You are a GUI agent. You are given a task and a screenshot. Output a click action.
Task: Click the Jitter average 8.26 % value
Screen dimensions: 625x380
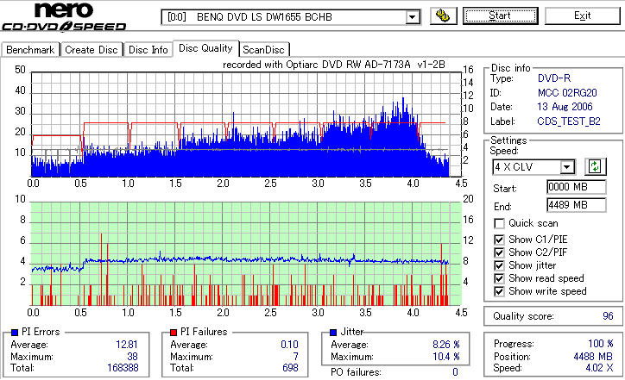point(446,345)
